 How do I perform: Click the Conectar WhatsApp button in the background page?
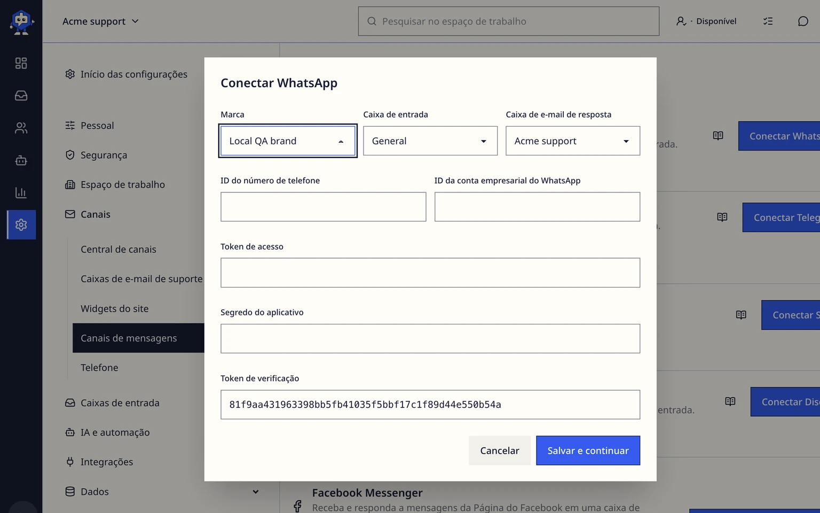779,136
